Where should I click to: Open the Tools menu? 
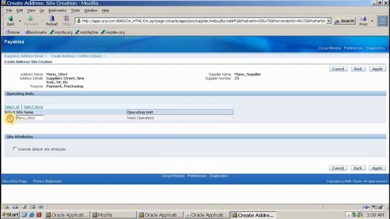75,10
